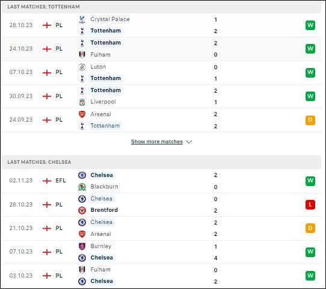This screenshot has width=326, height=289.
Task: Expand Show more matches chevron
Action: pos(189,141)
